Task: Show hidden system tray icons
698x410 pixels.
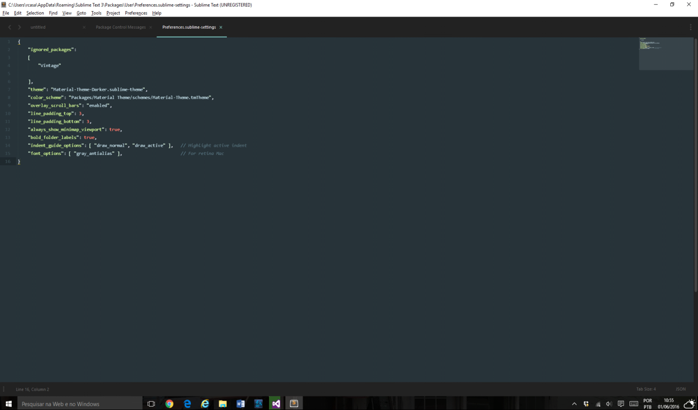Action: (x=574, y=404)
